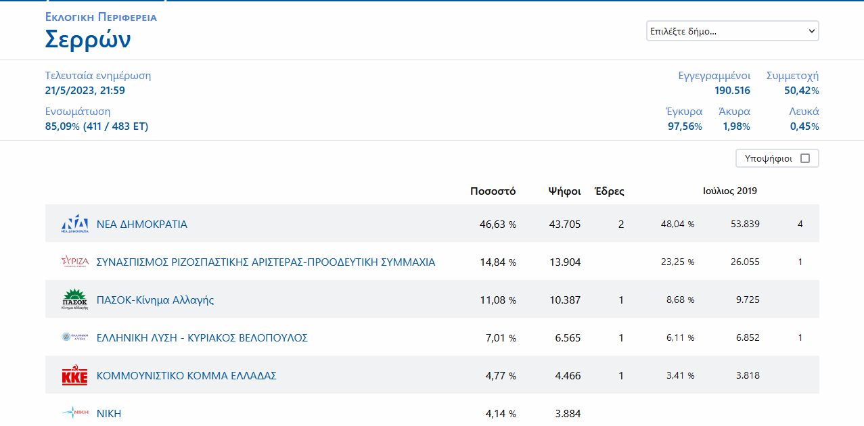This screenshot has height=426, width=864.
Task: Click the 1,98% invalid ballots value
Action: tap(736, 126)
